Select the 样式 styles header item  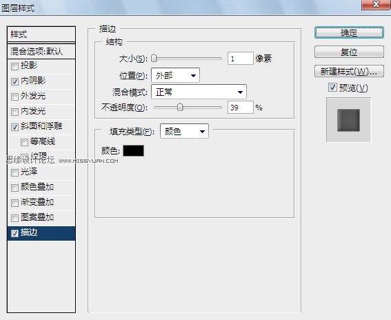coord(41,34)
